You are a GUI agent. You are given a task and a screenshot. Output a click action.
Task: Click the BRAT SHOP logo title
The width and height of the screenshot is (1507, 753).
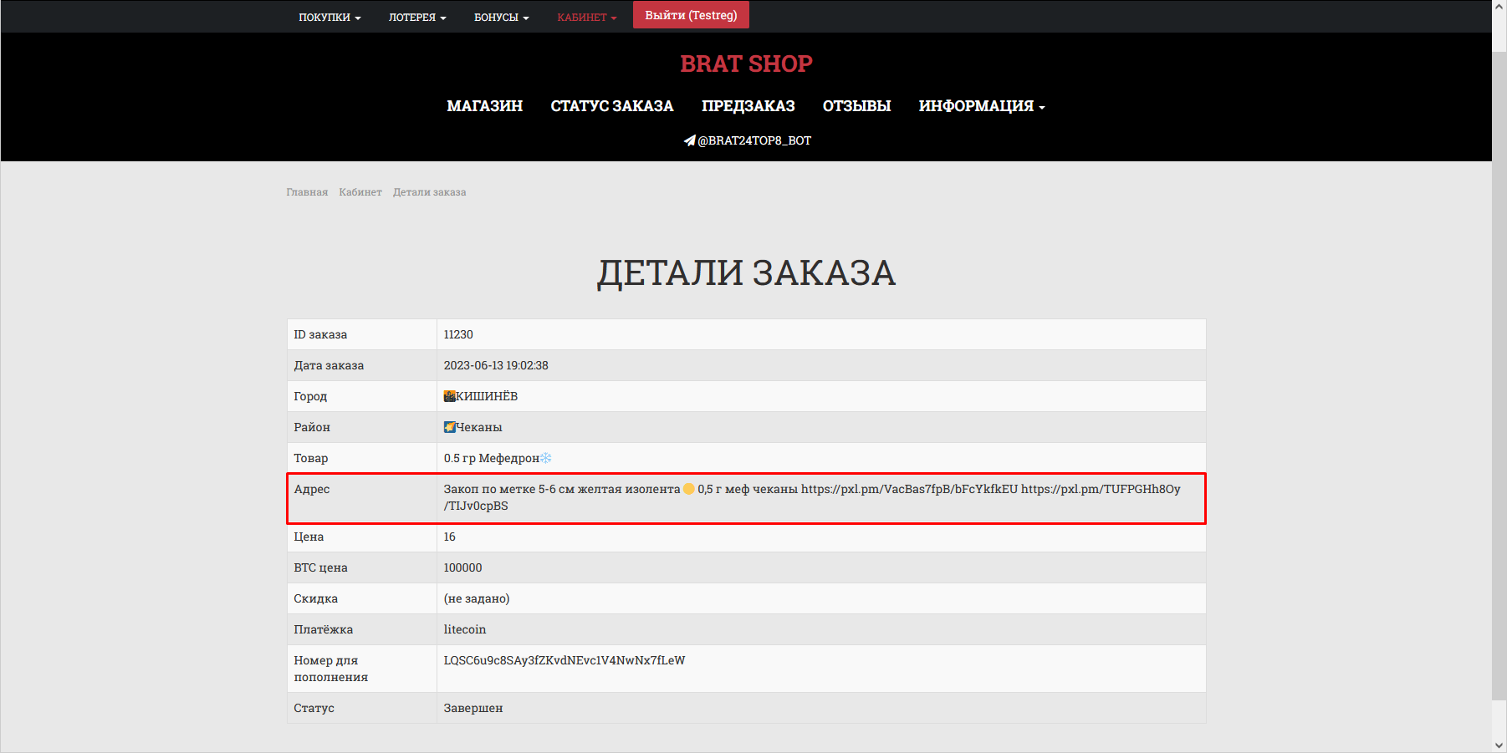tap(746, 64)
